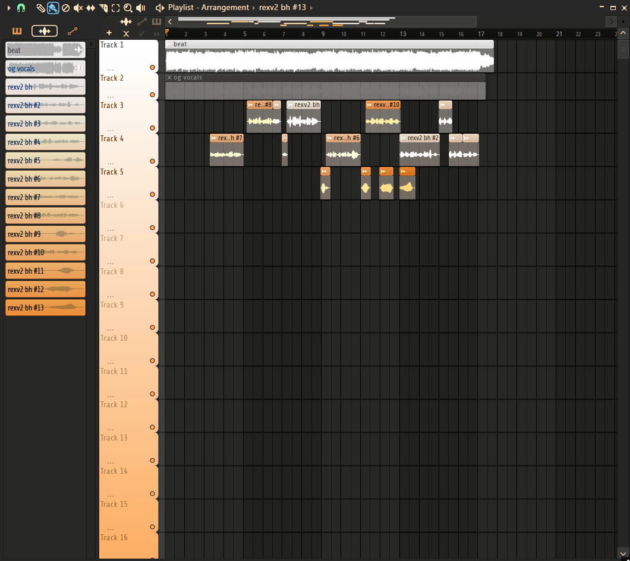Select rexv2 bh #5 in the picker
The height and width of the screenshot is (561, 630).
45,160
